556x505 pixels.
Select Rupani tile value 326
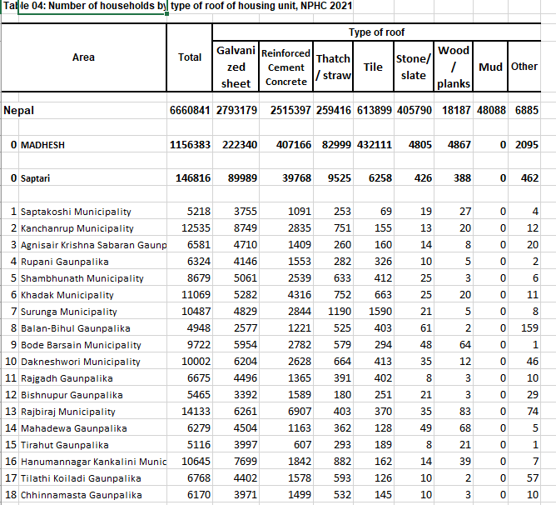(x=374, y=262)
